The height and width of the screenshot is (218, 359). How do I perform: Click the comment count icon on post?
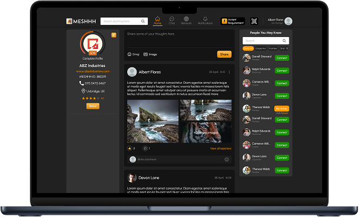tap(145, 148)
